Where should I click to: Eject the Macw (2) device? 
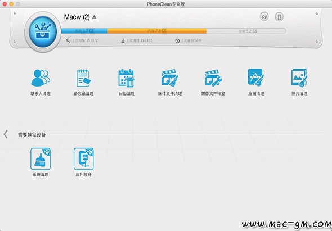click(95, 17)
